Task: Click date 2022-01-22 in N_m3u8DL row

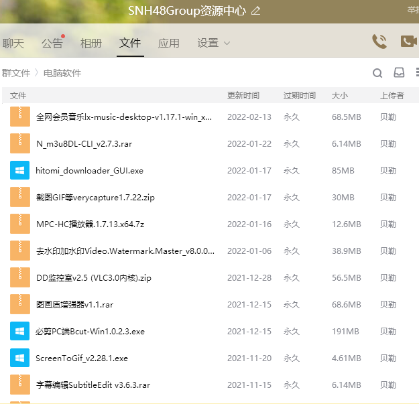Action: coord(249,144)
